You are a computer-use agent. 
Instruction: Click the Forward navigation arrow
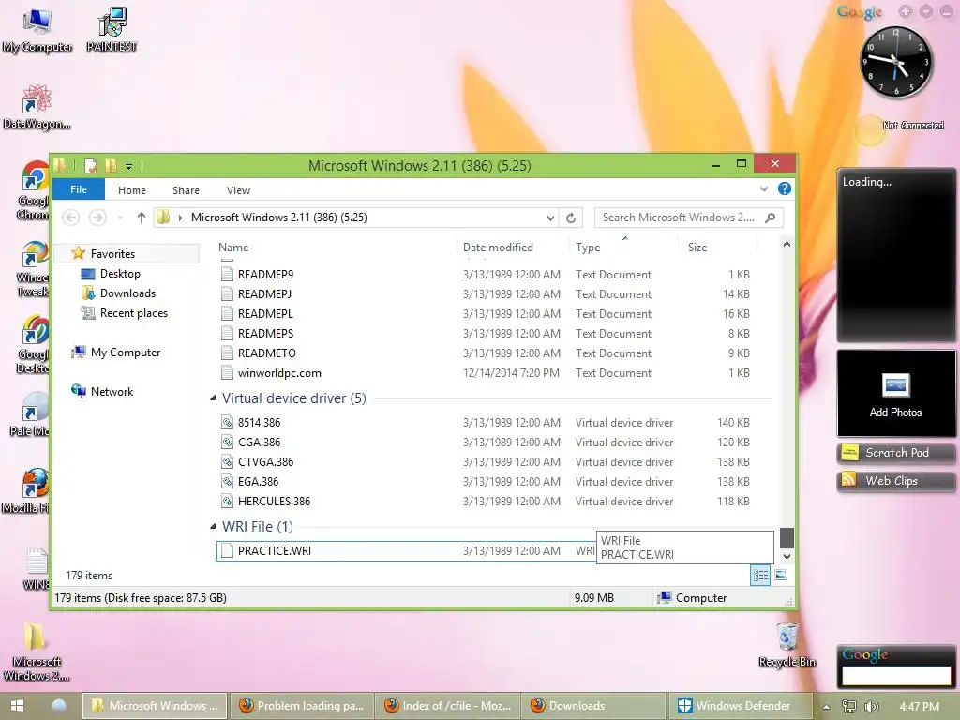97,217
